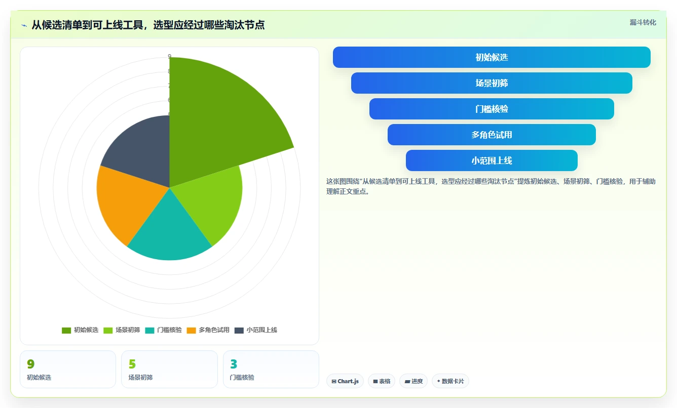Click the 表格 tag
The image size is (677, 408).
(382, 381)
